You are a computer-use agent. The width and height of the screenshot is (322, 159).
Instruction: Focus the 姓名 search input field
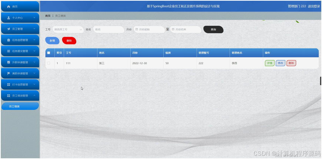coord(109,30)
